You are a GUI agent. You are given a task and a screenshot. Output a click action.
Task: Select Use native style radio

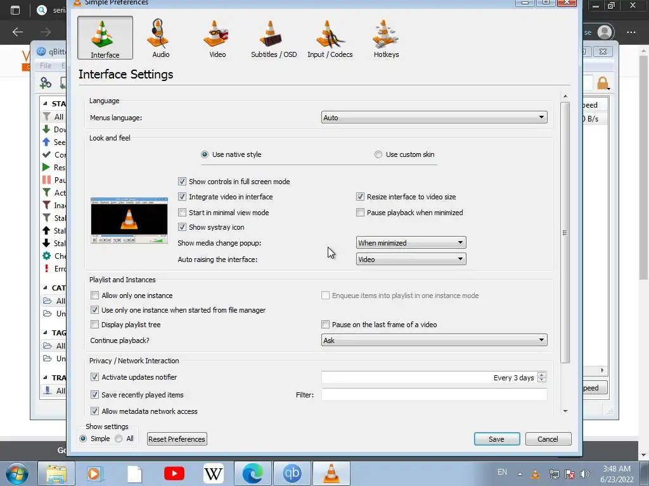pos(205,154)
